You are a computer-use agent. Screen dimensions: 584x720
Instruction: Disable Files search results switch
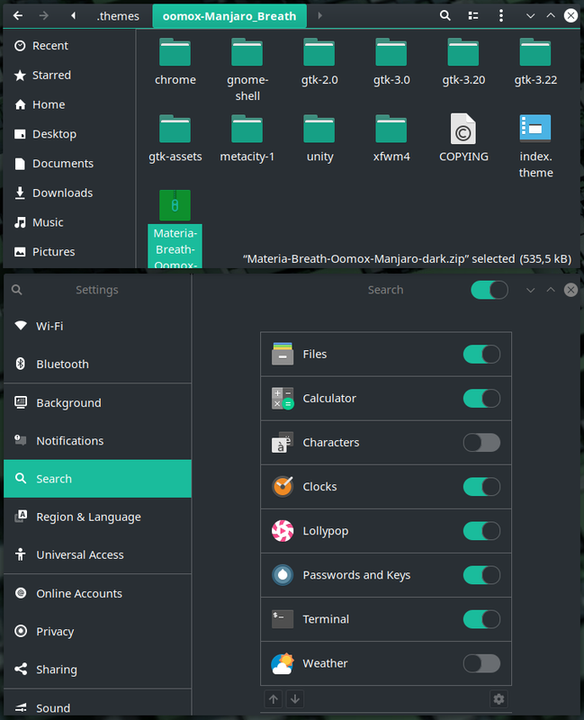point(481,354)
